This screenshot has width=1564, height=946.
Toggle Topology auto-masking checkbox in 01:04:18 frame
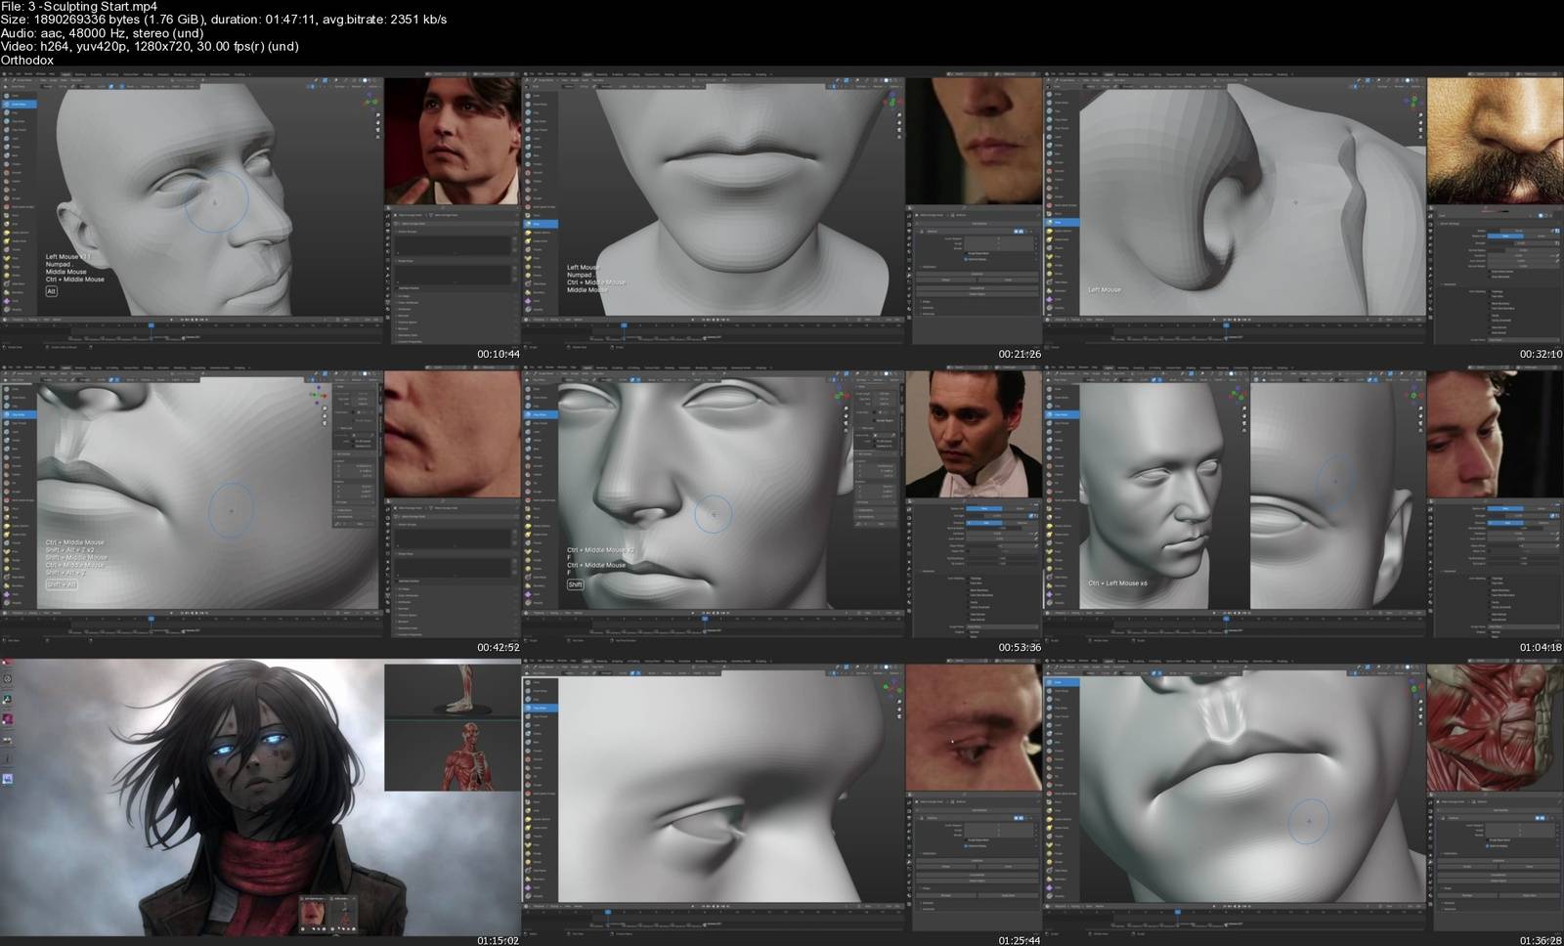1489,578
